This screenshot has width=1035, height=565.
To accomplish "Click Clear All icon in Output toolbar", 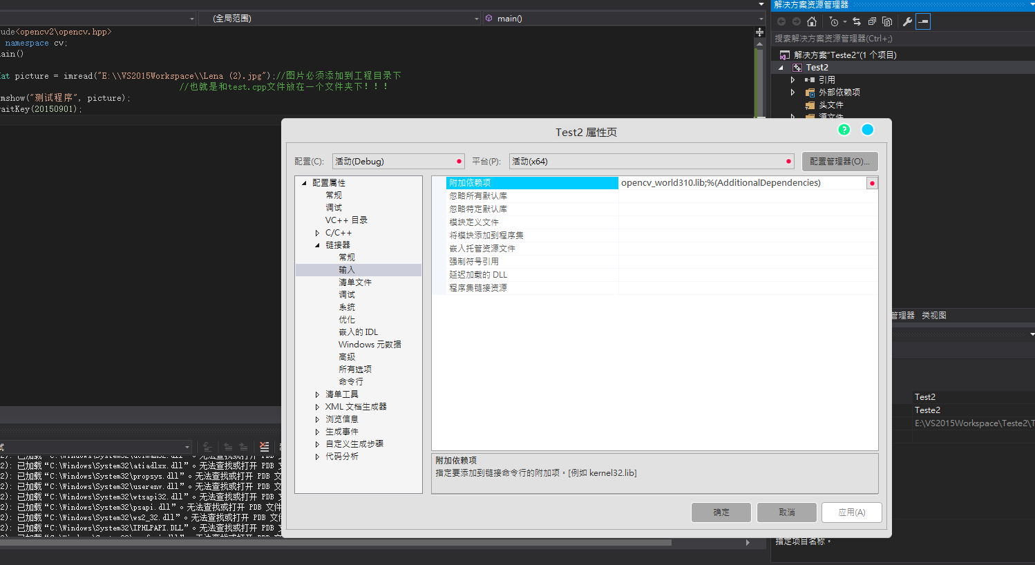I will coord(264,447).
